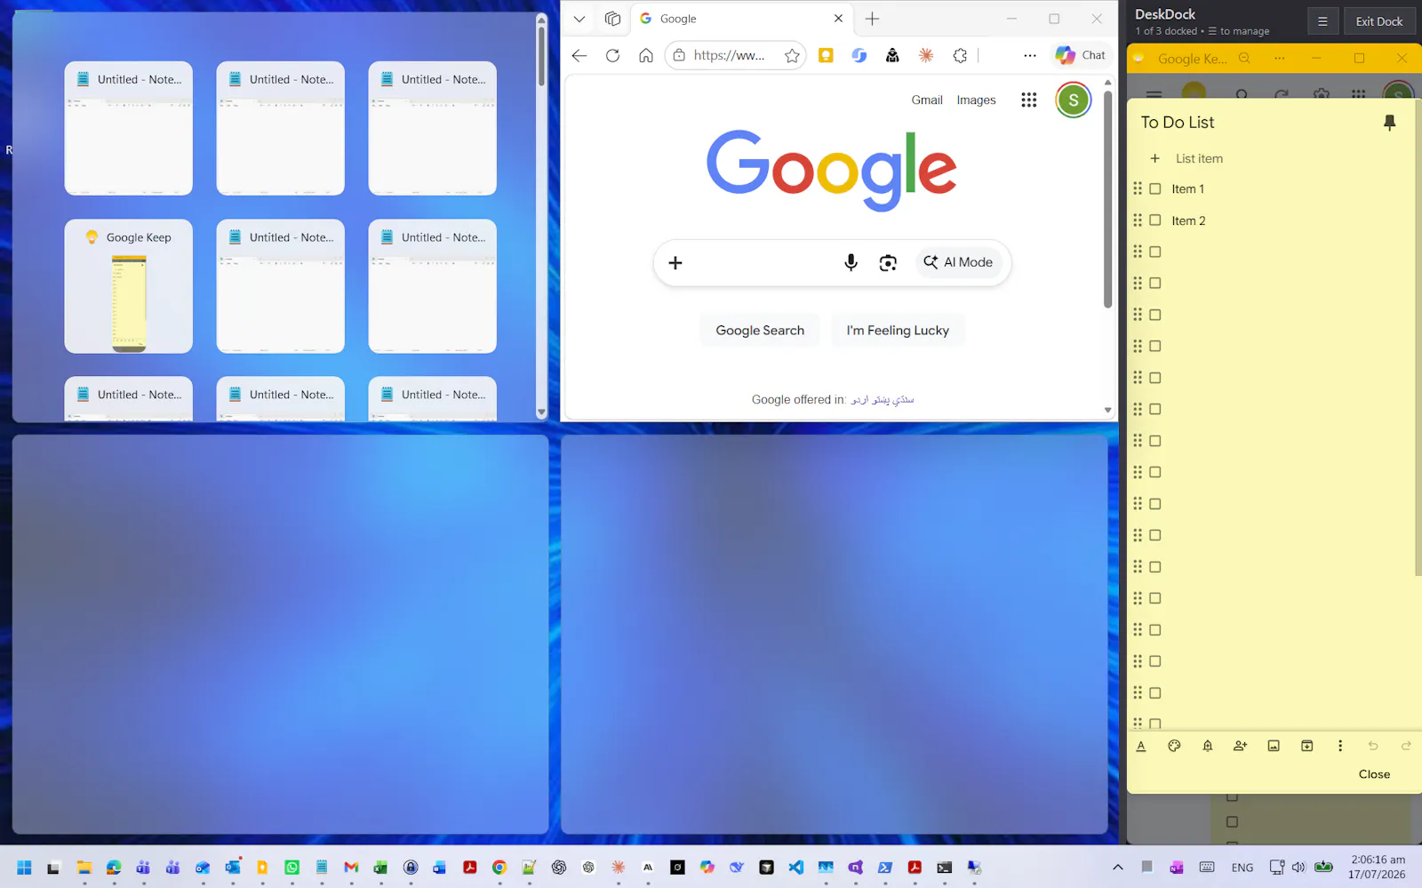Click I'm Feeling Lucky button
The image size is (1422, 888).
pyautogui.click(x=898, y=331)
